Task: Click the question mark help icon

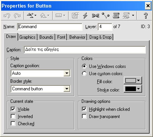Action: coord(146,16)
